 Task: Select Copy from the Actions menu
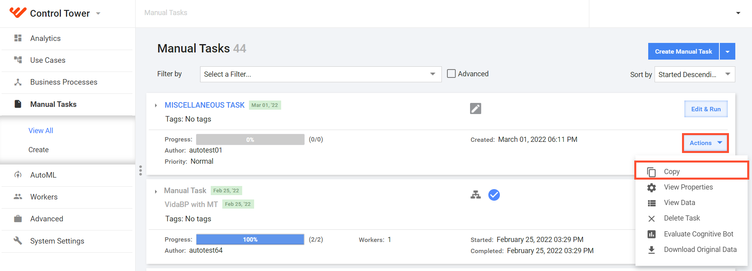coord(692,171)
